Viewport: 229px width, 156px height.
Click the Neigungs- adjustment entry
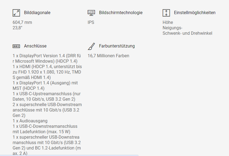[x=172, y=28]
